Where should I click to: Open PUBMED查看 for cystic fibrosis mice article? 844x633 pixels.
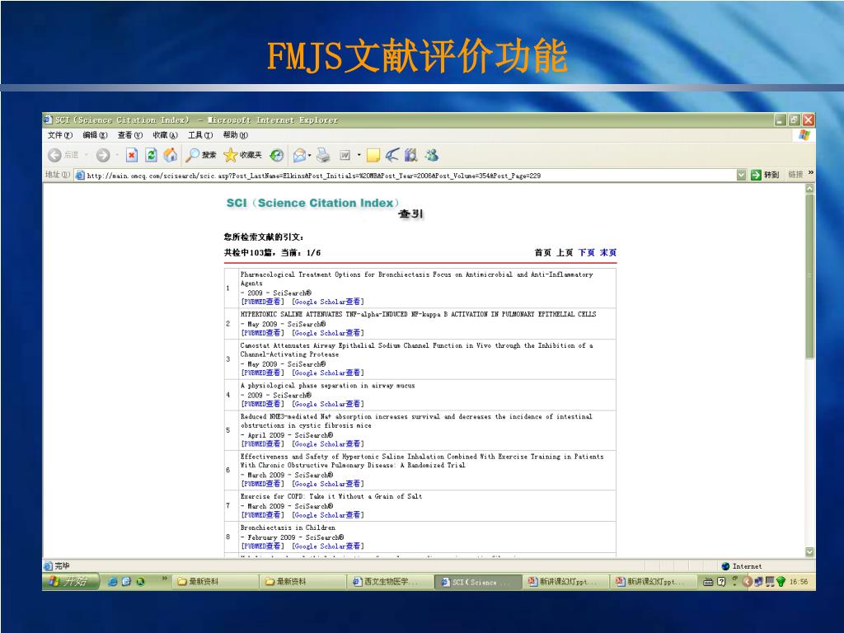point(262,444)
